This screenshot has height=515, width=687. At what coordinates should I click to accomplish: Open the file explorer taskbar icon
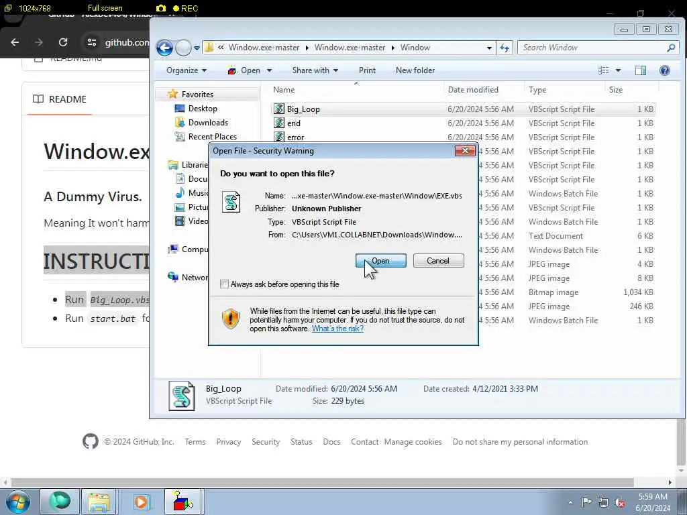click(x=99, y=502)
